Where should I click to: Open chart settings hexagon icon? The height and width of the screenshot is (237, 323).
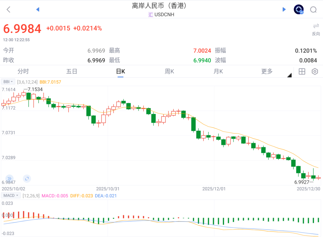[x=315, y=72]
